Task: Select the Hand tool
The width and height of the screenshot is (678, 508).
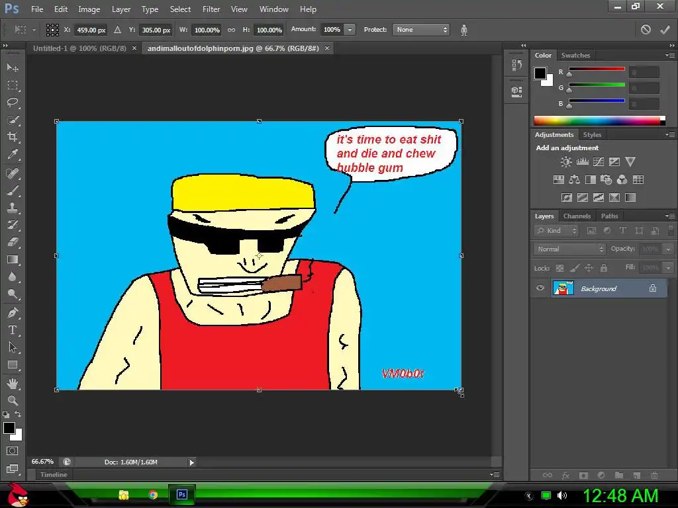Action: click(x=12, y=383)
